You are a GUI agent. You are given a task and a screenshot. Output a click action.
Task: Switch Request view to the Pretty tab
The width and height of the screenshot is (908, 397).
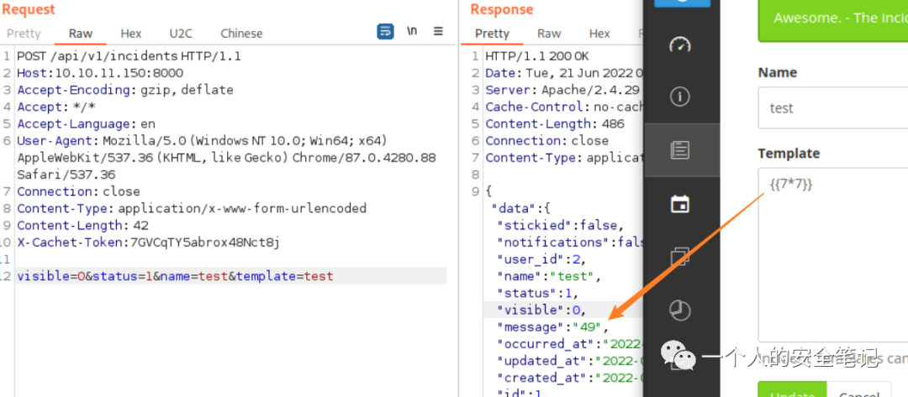(x=24, y=34)
